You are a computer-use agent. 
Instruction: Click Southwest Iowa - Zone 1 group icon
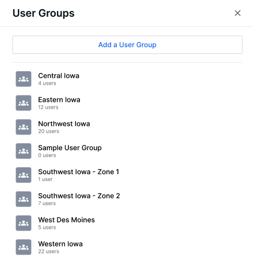click(x=24, y=175)
